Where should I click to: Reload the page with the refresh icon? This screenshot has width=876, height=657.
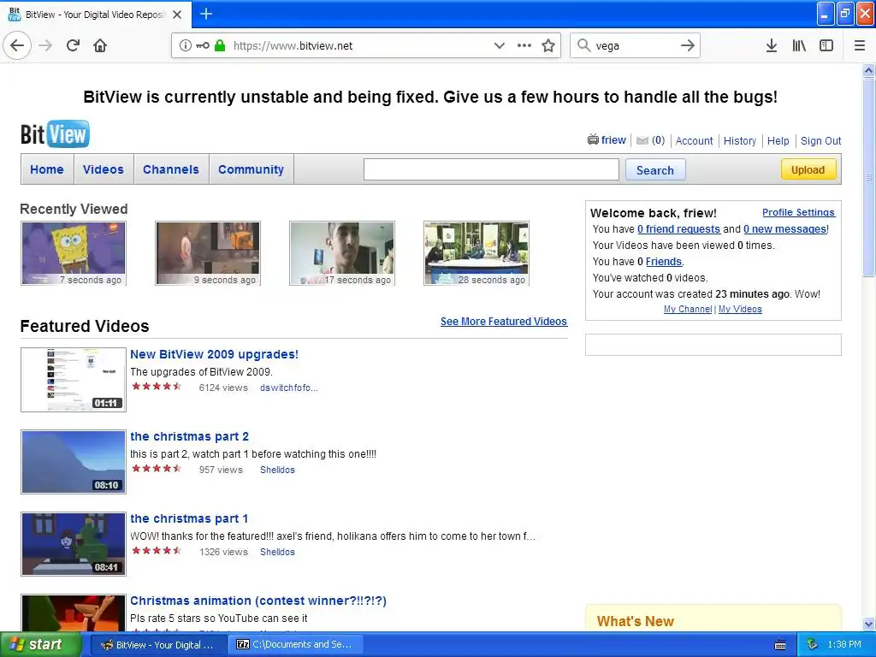coord(74,46)
